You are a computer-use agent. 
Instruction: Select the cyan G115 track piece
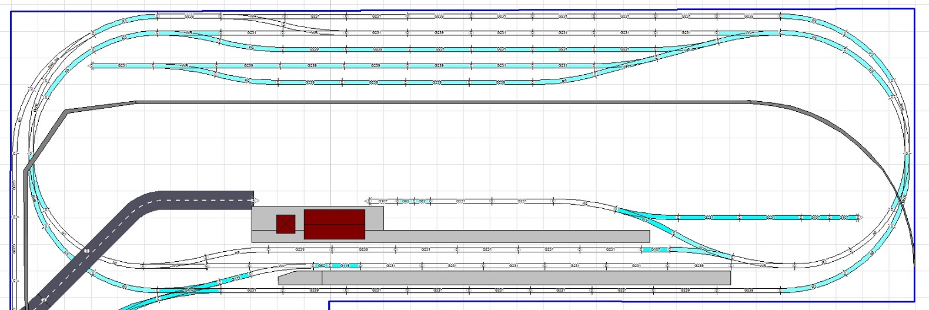point(346,266)
